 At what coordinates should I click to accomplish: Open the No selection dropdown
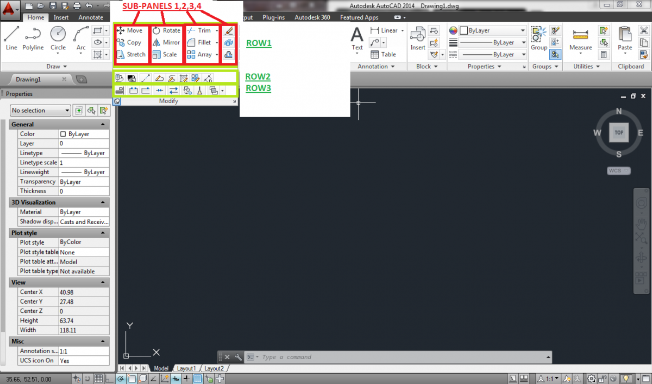point(41,110)
